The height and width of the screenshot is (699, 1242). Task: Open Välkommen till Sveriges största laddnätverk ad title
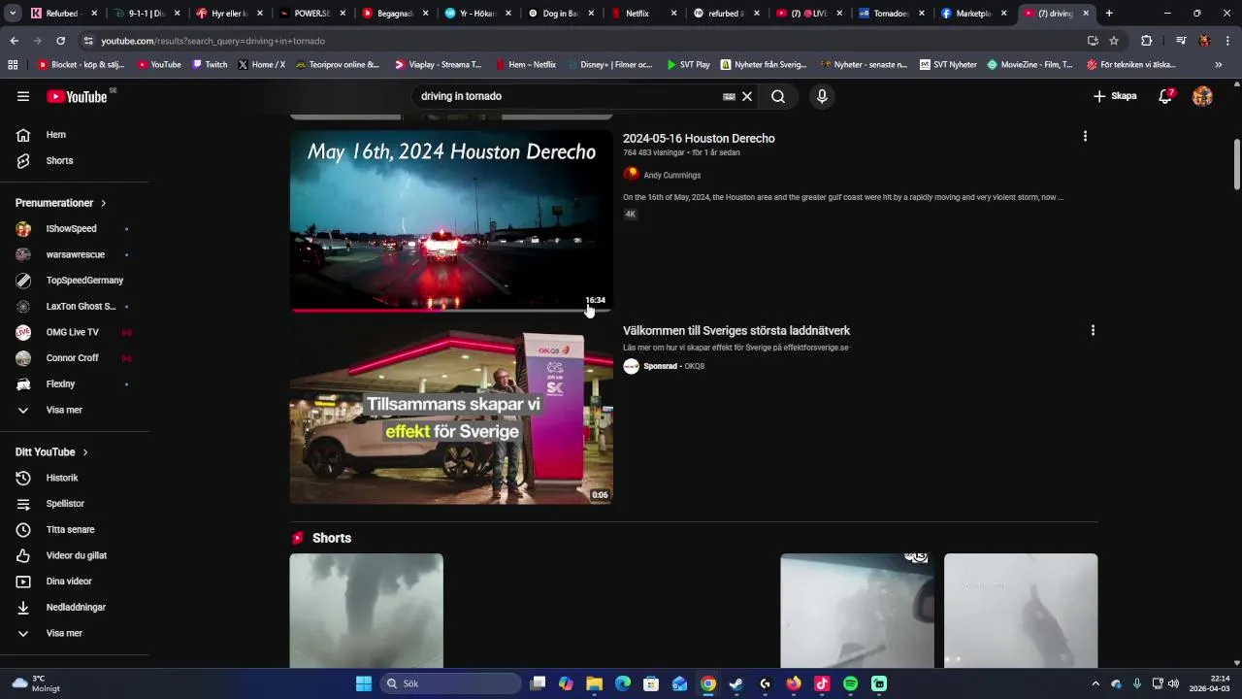tap(736, 331)
